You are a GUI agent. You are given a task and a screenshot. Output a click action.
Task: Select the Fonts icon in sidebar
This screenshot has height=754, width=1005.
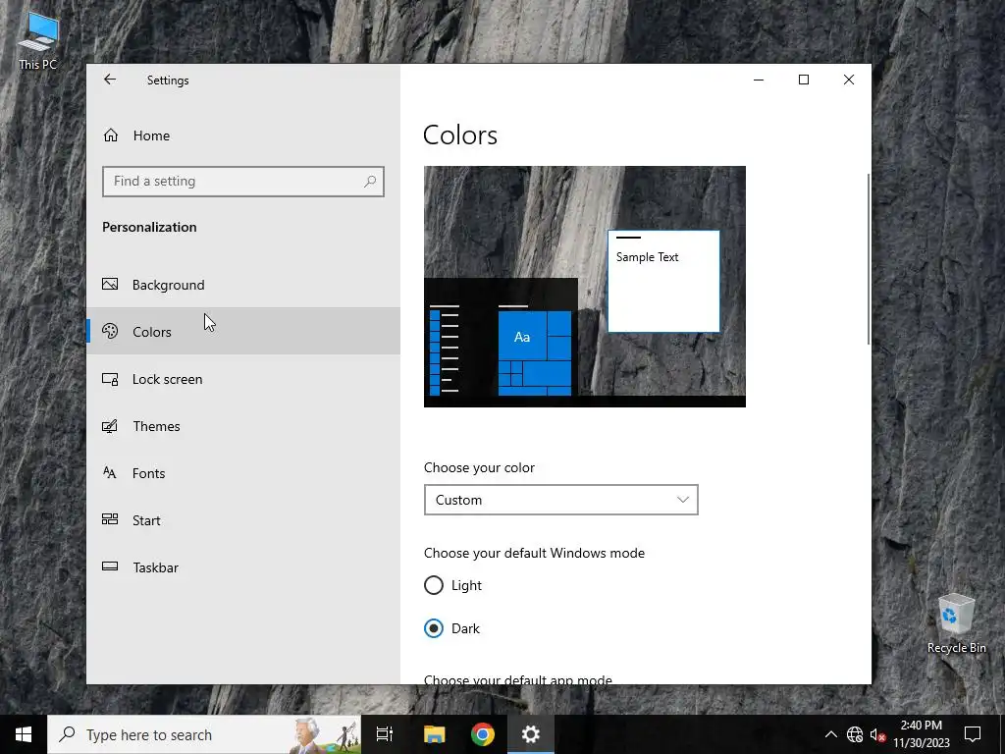coord(110,473)
